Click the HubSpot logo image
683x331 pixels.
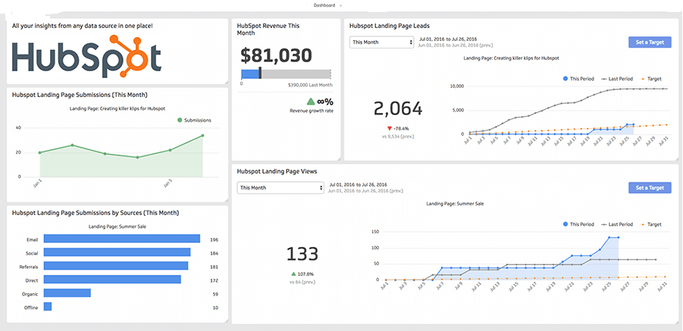pos(86,56)
